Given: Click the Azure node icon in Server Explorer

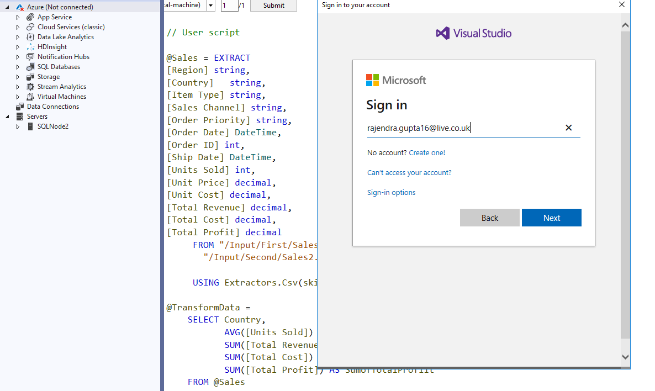Looking at the screenshot, I should click(x=20, y=7).
